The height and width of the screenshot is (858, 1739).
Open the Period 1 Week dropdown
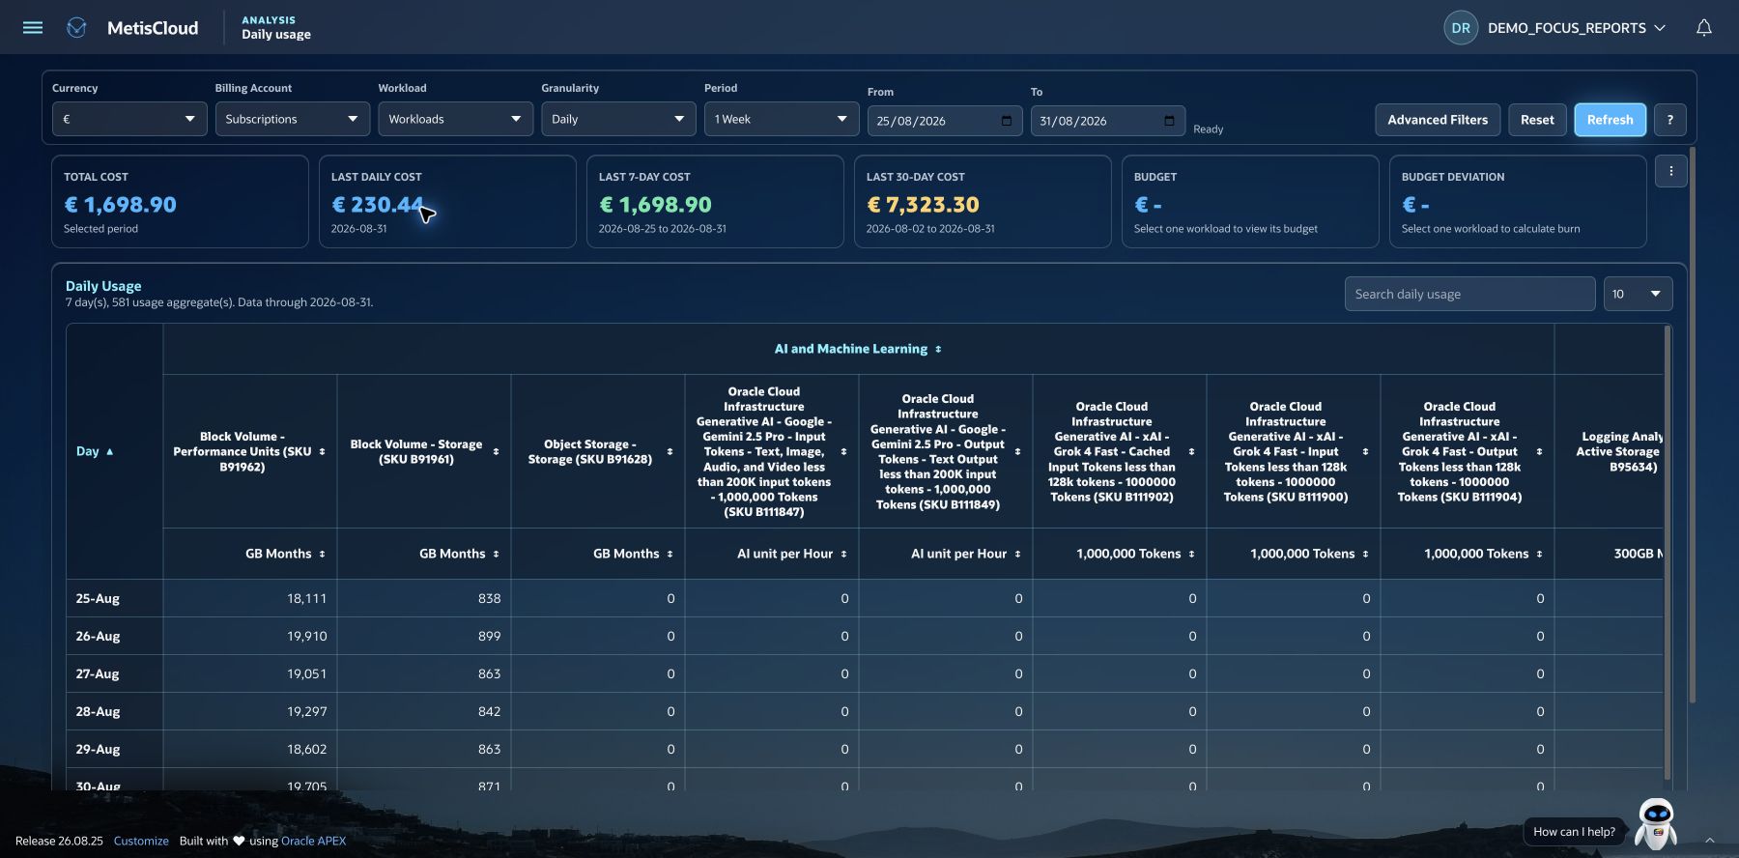[782, 119]
